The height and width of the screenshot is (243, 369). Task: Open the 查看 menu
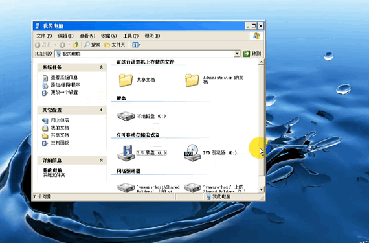pos(87,36)
